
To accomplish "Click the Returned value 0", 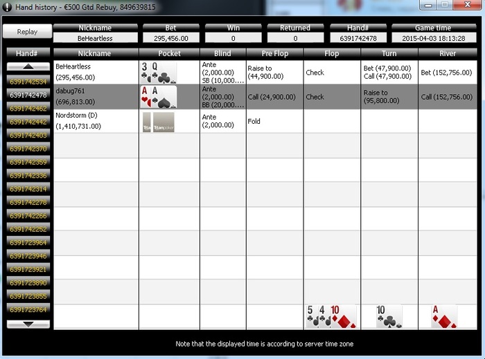I will click(295, 38).
